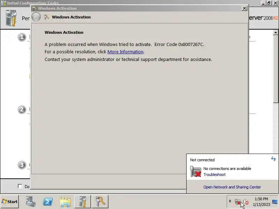Viewport: 279px width, 209px height.
Task: Click the step 2 number badge
Action: click(x=22, y=110)
